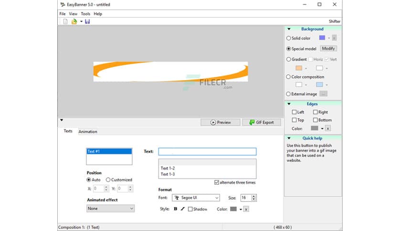Click the New document toolbar icon
The image size is (399, 231).
click(65, 21)
